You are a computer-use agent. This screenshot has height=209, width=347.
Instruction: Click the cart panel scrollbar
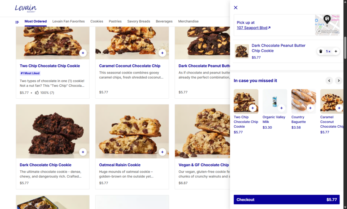tap(345, 47)
